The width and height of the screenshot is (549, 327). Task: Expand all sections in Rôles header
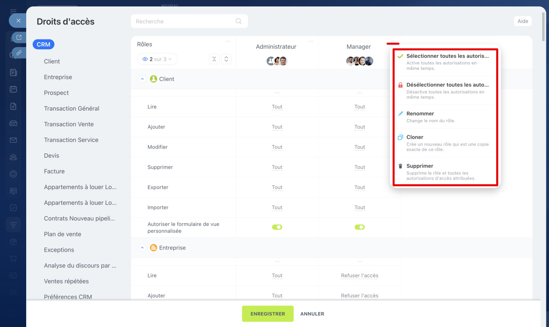pyautogui.click(x=226, y=59)
